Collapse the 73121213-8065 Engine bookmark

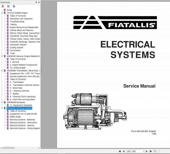coord(2,13)
